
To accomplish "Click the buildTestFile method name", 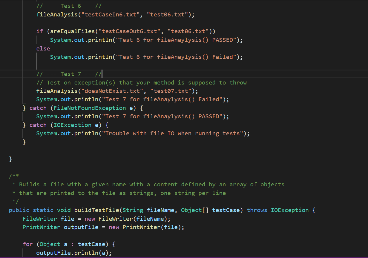I will click(x=97, y=210).
